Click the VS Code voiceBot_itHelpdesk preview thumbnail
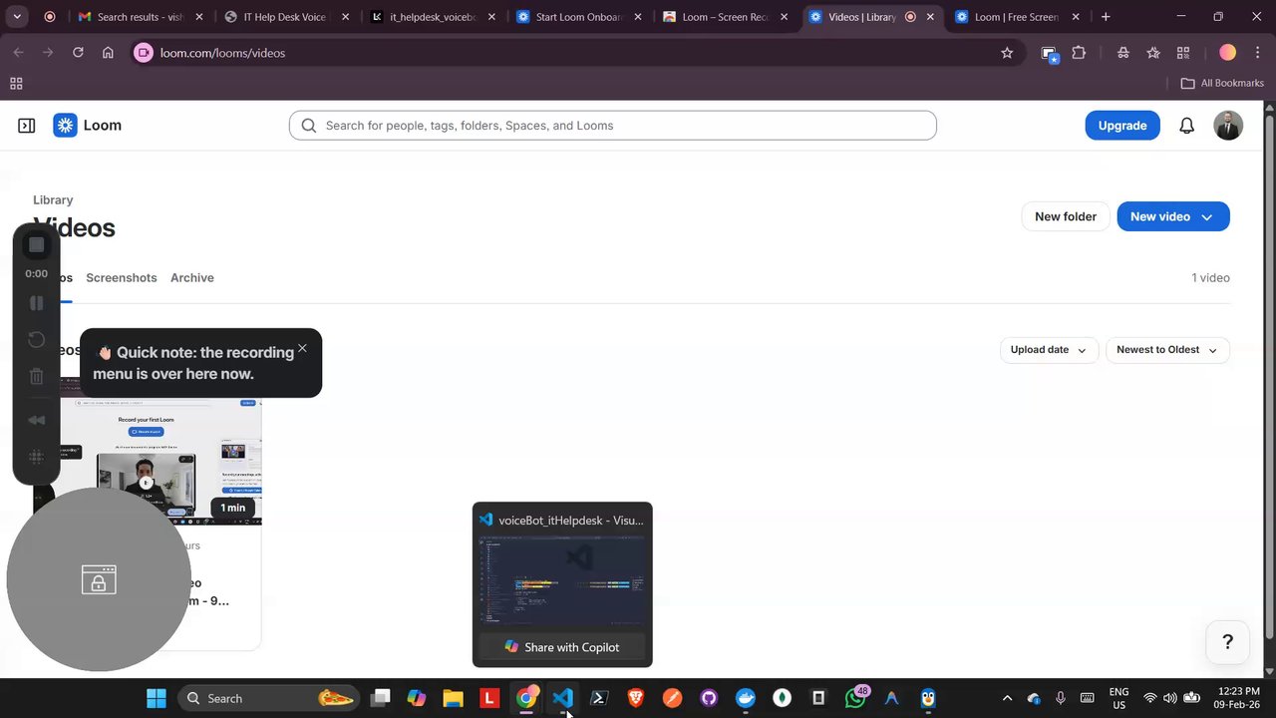The image size is (1276, 718). 562,582
